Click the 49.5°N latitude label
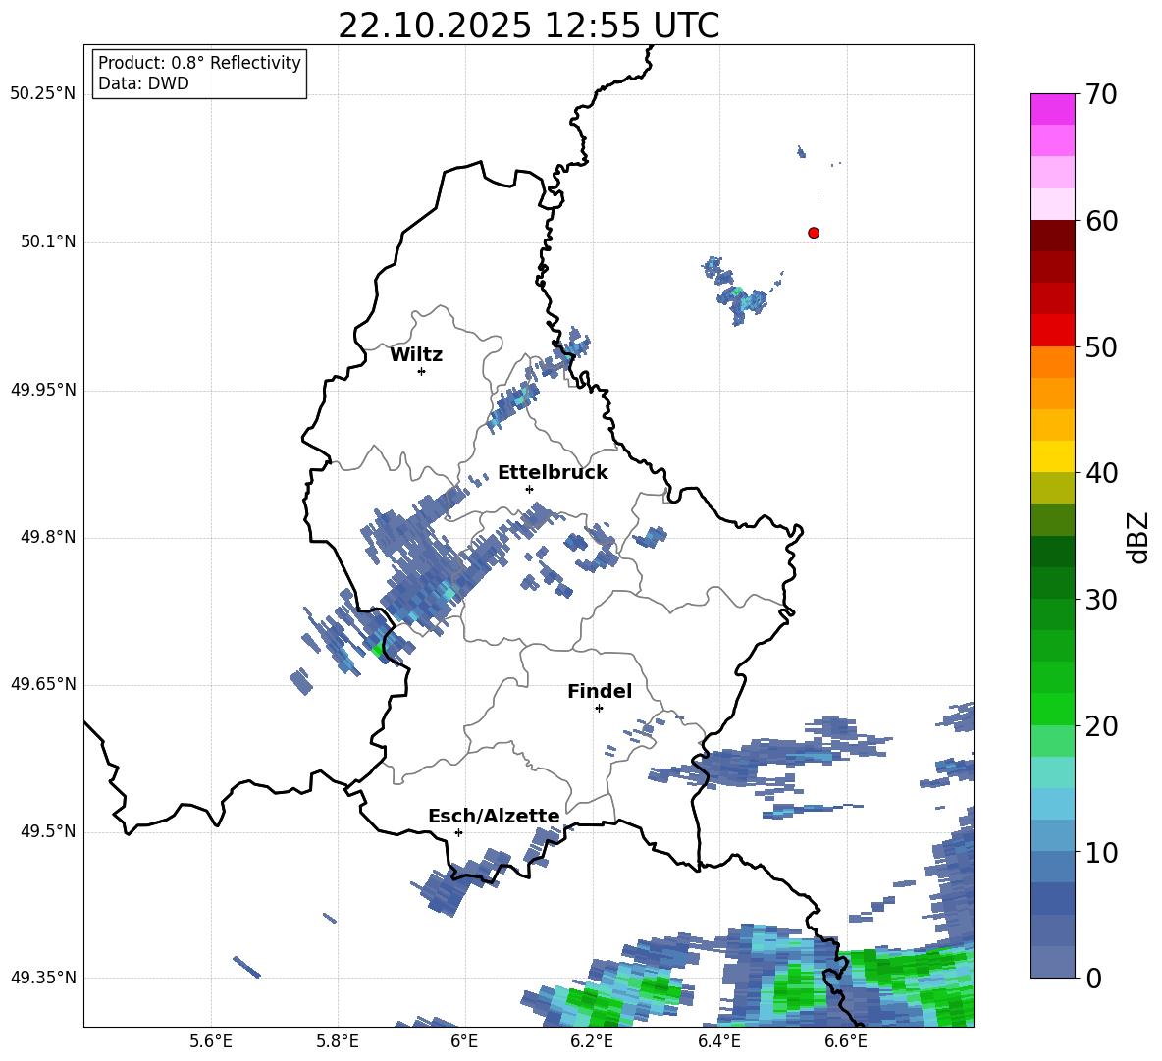Viewport: 1162px width, 1061px height. pyautogui.click(x=47, y=832)
